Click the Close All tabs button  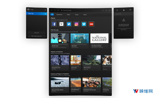coord(36,33)
